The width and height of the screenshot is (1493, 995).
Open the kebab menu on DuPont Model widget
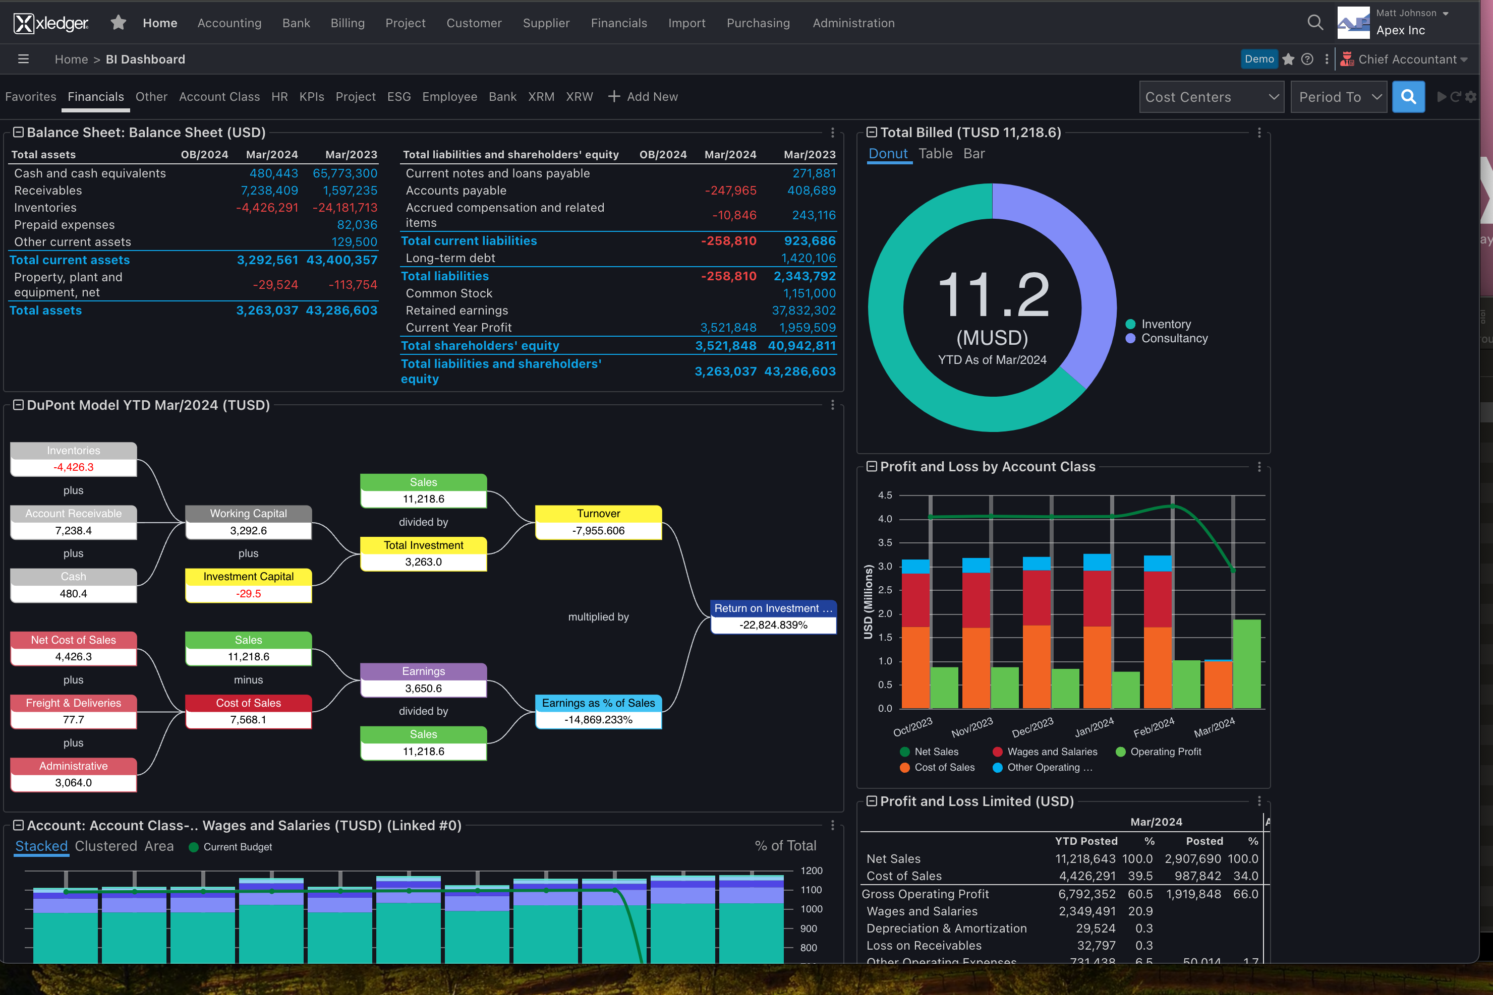coord(833,404)
